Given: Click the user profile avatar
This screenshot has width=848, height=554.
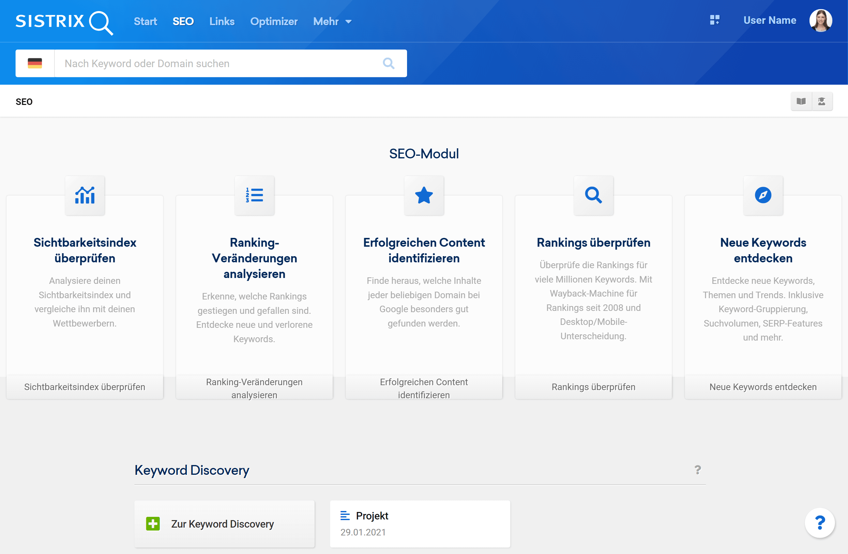Looking at the screenshot, I should [821, 21].
